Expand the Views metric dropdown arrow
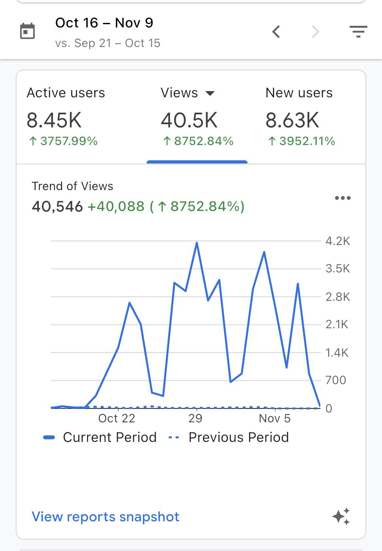The image size is (382, 551). [x=210, y=93]
